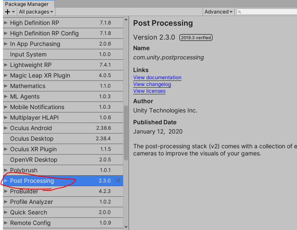Select Input System in package list
This screenshot has width=297, height=230.
pos(28,54)
